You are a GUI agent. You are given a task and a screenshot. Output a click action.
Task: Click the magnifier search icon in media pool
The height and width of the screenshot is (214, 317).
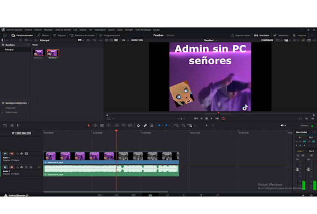pos(89,40)
